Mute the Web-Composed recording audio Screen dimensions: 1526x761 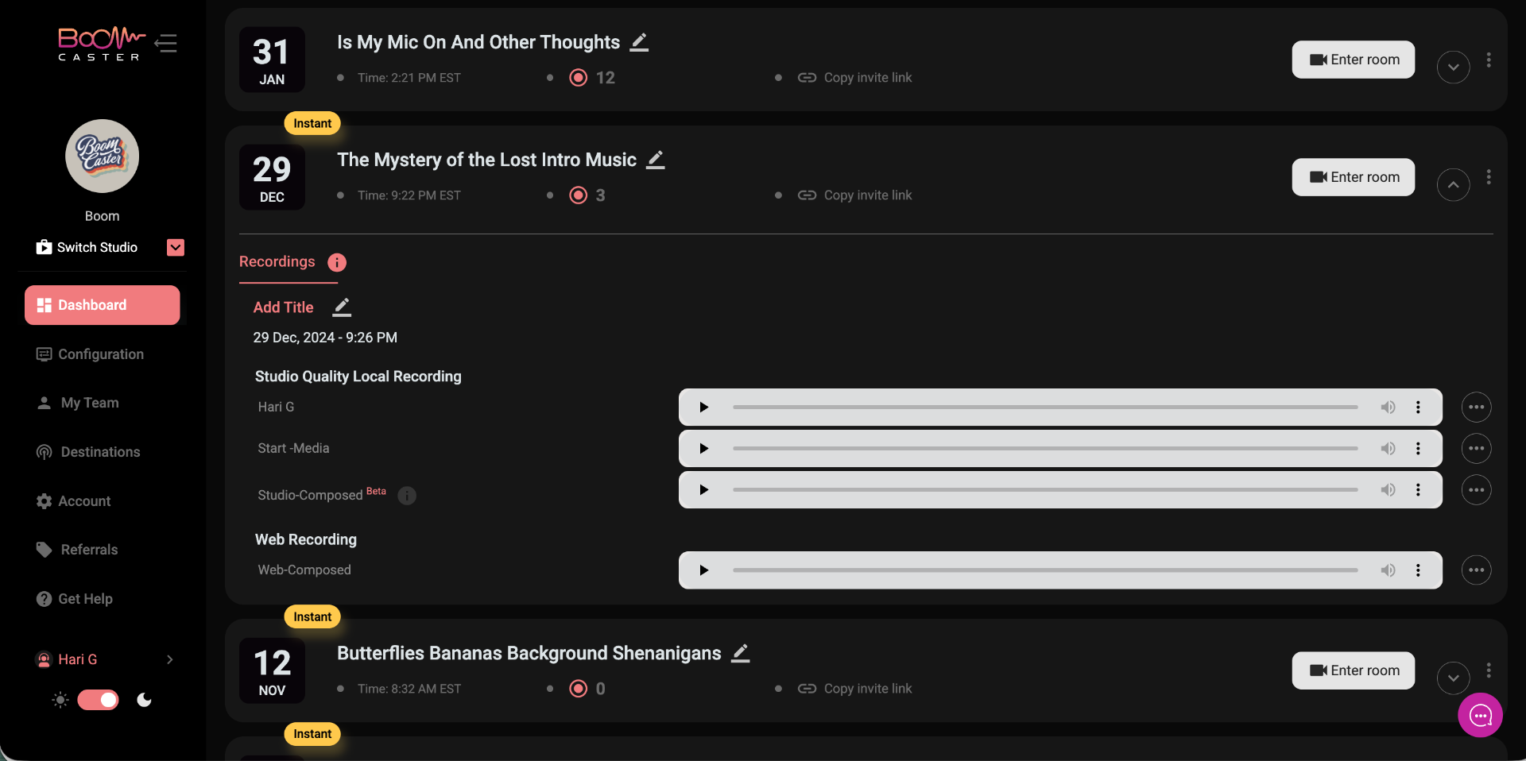pos(1388,570)
